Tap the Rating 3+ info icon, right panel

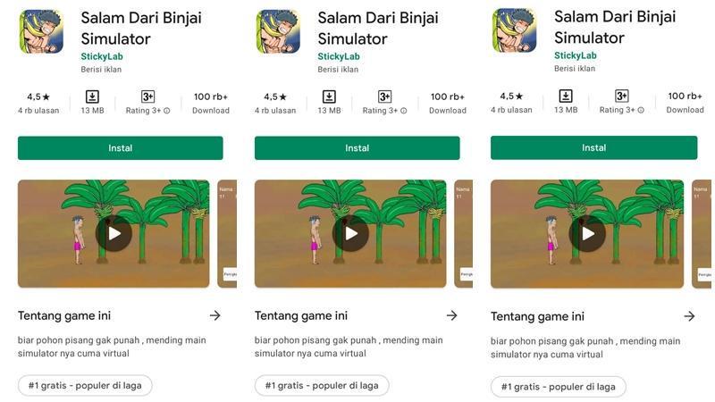coord(641,110)
